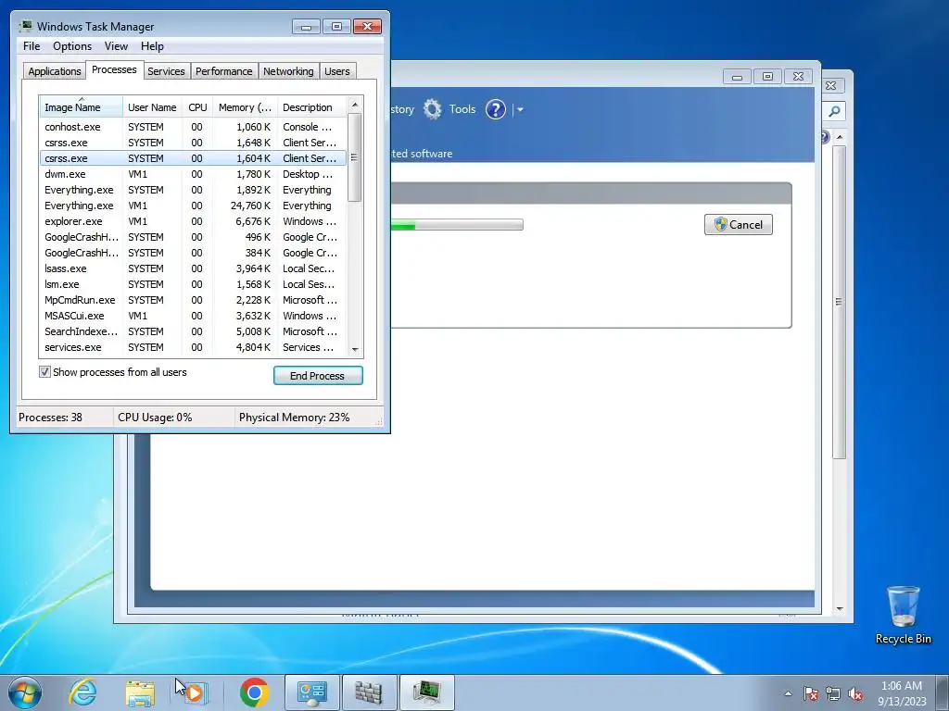Viewport: 949px width, 711px height.
Task: Sort by the Memory column header
Action: [245, 107]
